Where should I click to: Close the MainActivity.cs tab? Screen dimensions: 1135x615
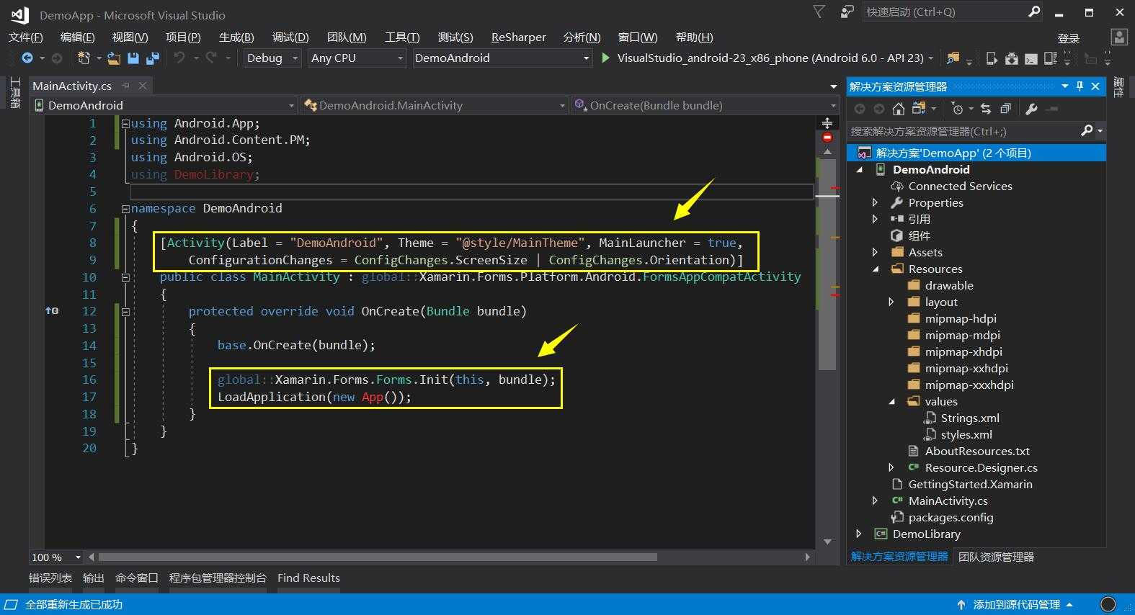[x=143, y=86]
